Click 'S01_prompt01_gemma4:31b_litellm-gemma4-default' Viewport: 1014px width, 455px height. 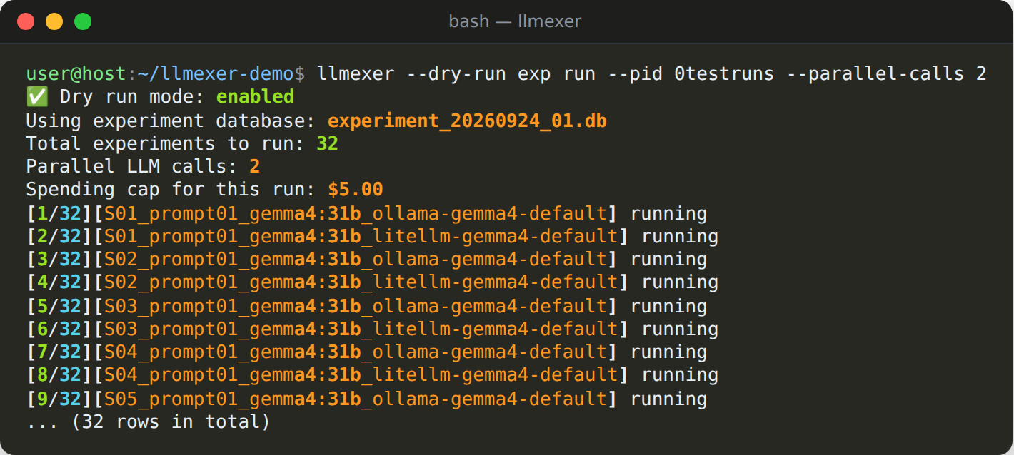361,236
